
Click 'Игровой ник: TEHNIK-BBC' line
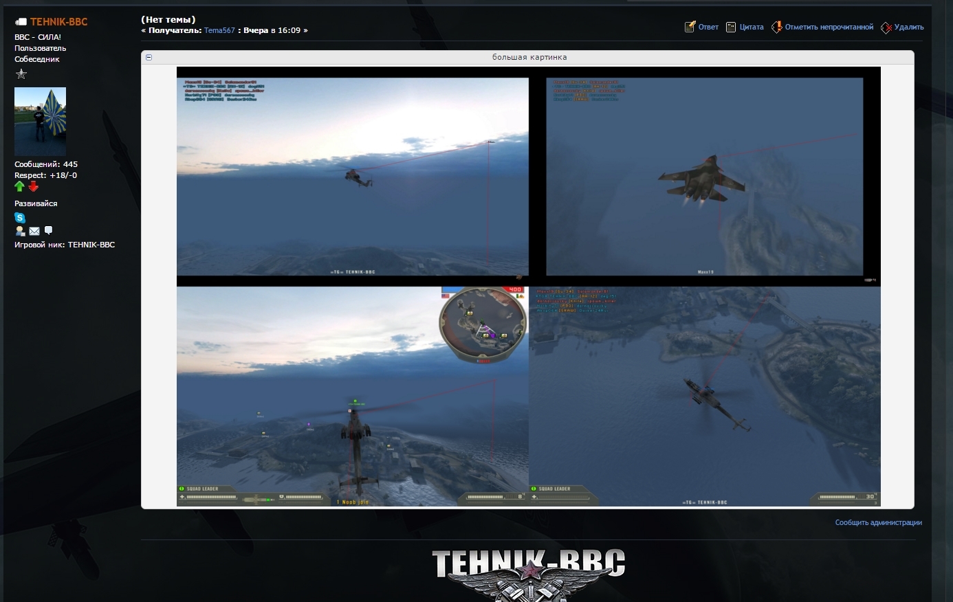click(65, 245)
